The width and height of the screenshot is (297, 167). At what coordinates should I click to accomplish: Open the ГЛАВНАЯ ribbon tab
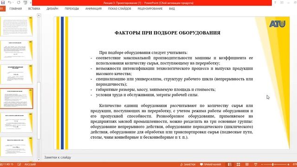coord(16,9)
